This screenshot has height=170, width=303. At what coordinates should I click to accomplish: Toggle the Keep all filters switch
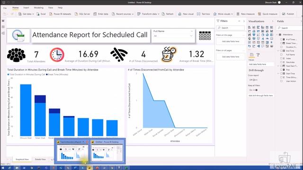tap(255, 90)
